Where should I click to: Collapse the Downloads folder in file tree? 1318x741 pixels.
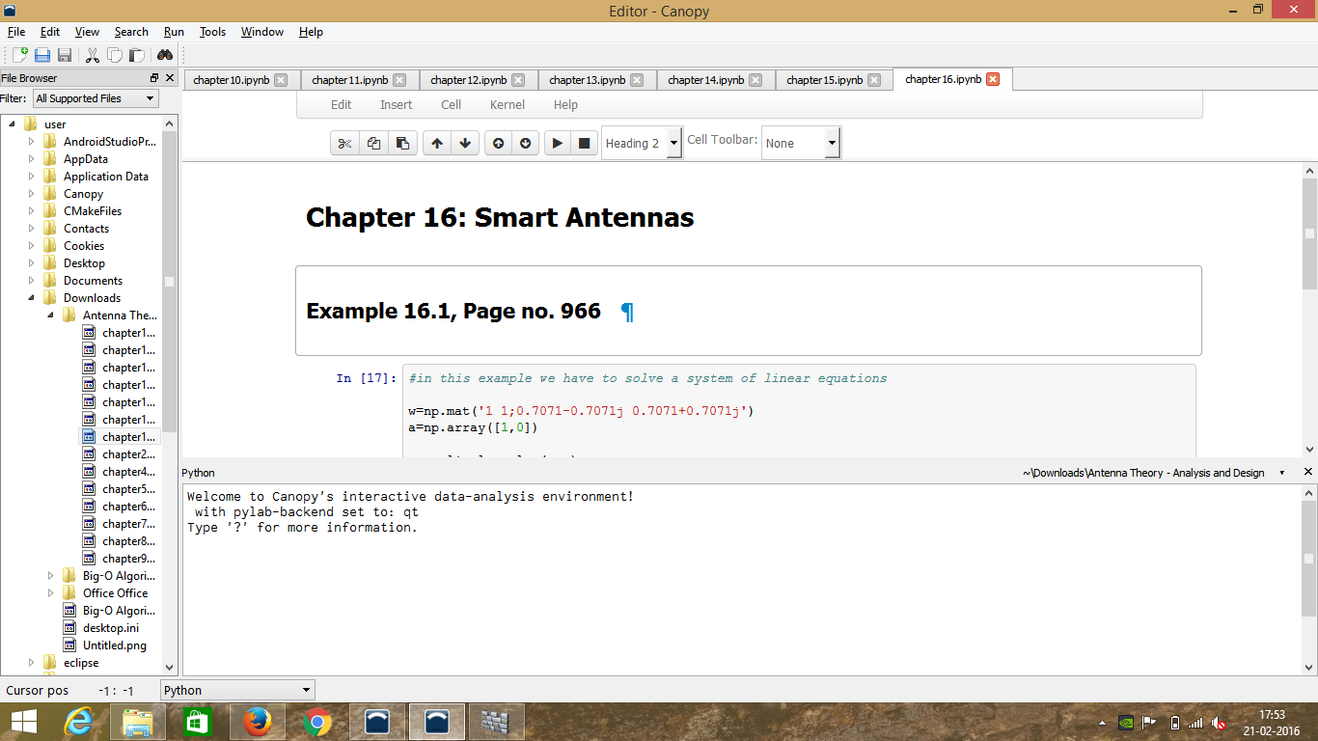coord(31,298)
